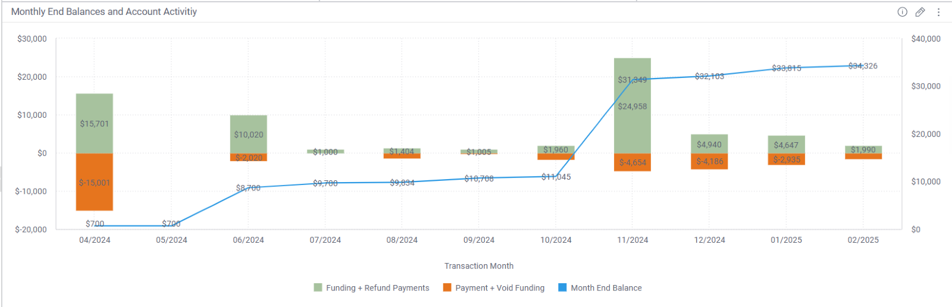This screenshot has width=952, height=307.
Task: Click the Payment + Void Funding legend label
Action: coord(500,288)
